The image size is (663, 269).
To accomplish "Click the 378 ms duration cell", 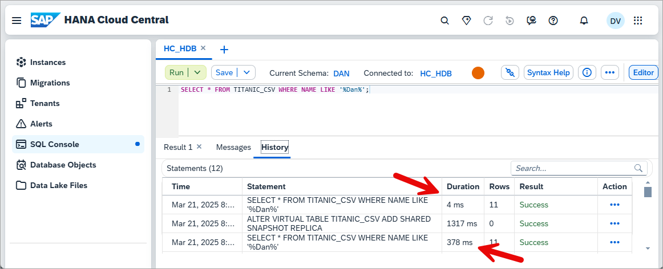I will (x=463, y=242).
